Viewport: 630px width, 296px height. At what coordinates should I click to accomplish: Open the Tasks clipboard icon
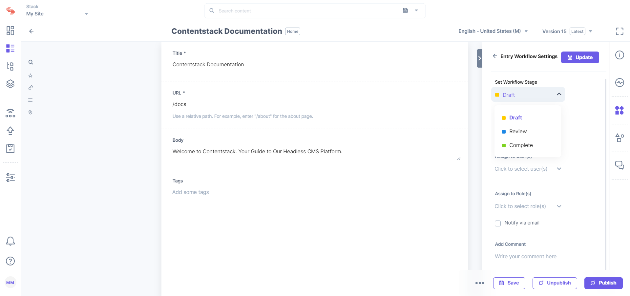tap(10, 148)
